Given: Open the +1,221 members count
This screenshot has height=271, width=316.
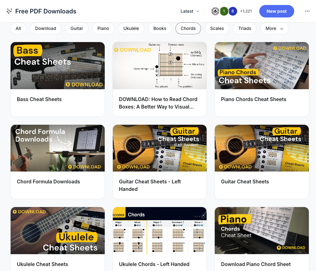Looking at the screenshot, I should tap(246, 11).
